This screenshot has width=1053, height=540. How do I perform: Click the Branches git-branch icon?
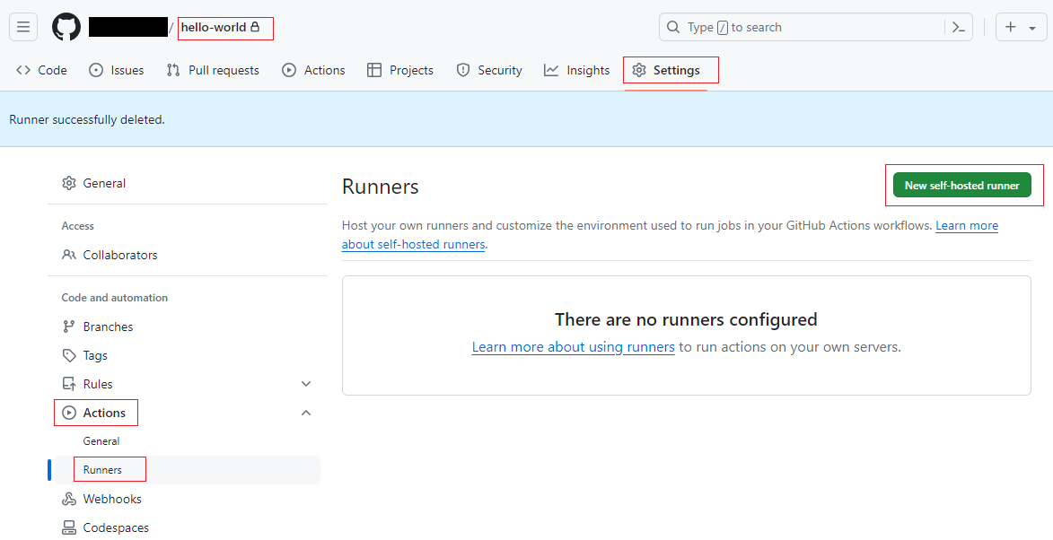68,327
